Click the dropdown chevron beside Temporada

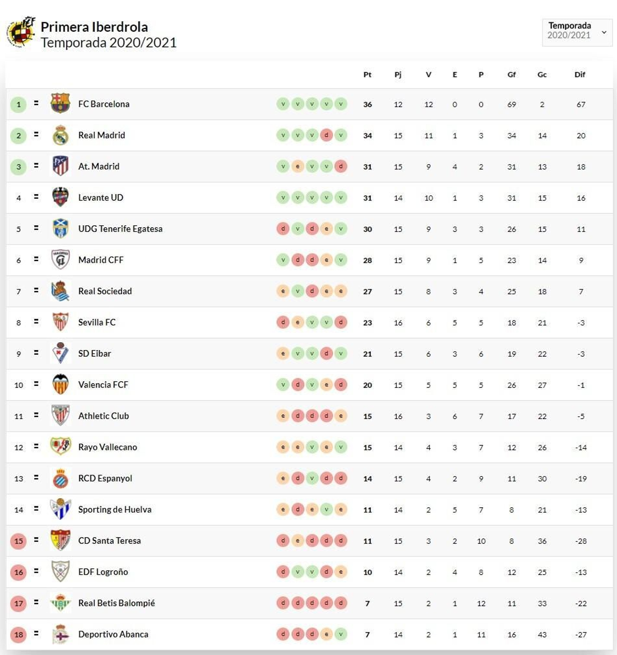point(604,32)
